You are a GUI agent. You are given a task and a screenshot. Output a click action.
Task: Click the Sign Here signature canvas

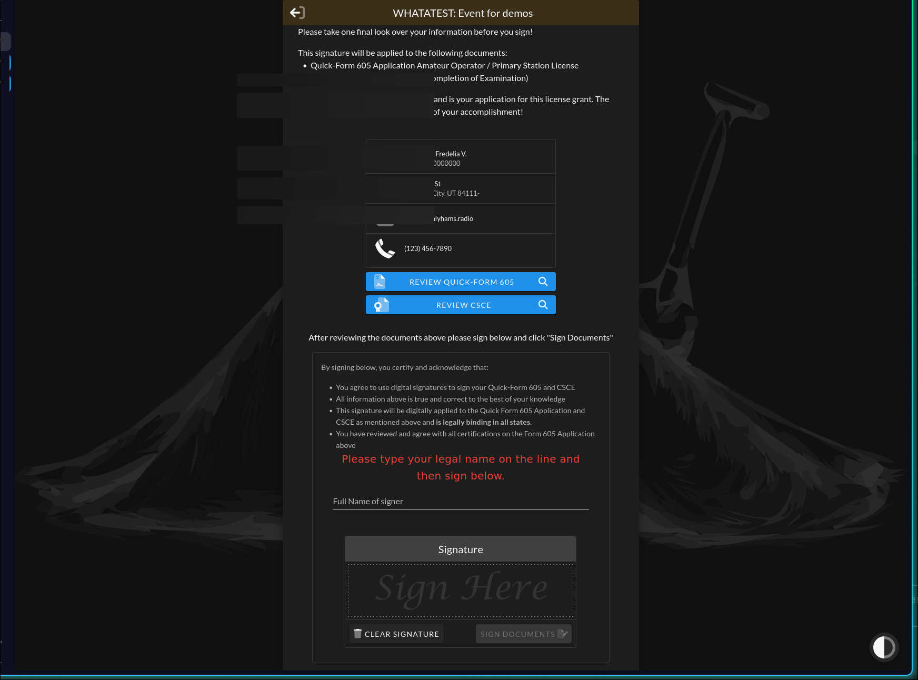461,591
